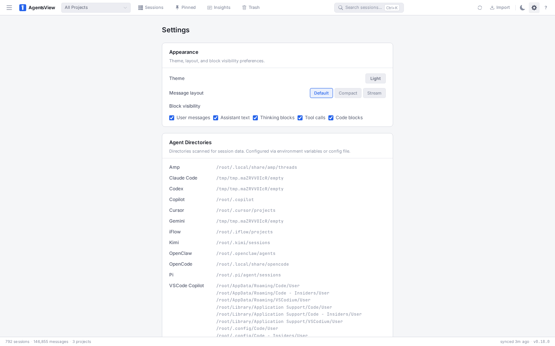The height and width of the screenshot is (346, 555).
Task: Switch to dark mode with the moon icon
Action: point(523,7)
